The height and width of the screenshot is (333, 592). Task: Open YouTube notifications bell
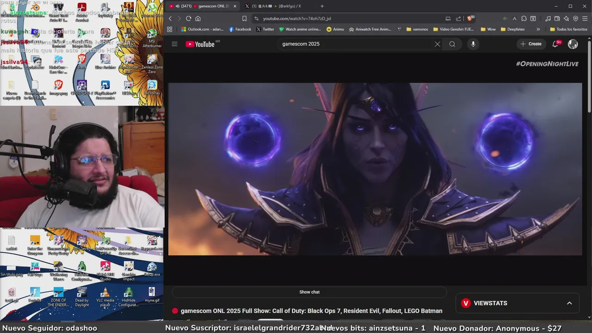pyautogui.click(x=555, y=44)
